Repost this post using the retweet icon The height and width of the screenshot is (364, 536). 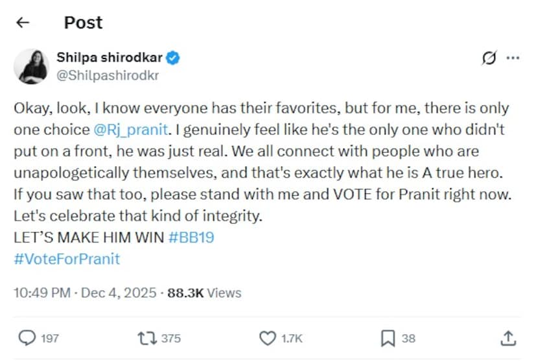tap(147, 337)
